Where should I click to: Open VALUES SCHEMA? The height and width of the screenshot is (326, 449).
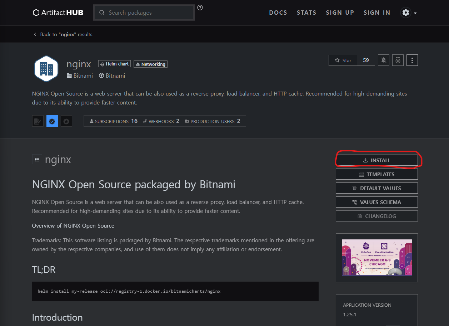tap(376, 202)
